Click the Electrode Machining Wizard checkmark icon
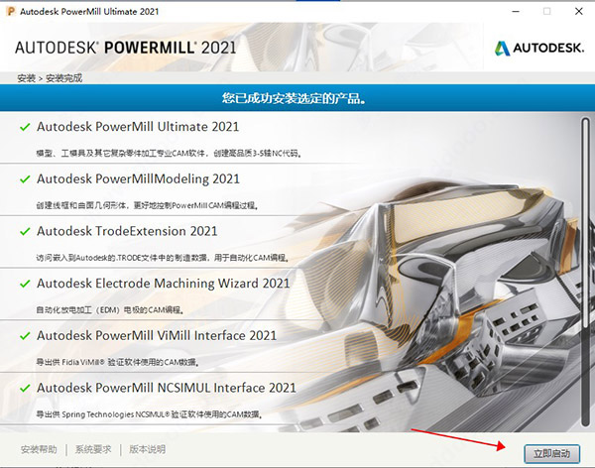The height and width of the screenshot is (468, 595). (23, 284)
